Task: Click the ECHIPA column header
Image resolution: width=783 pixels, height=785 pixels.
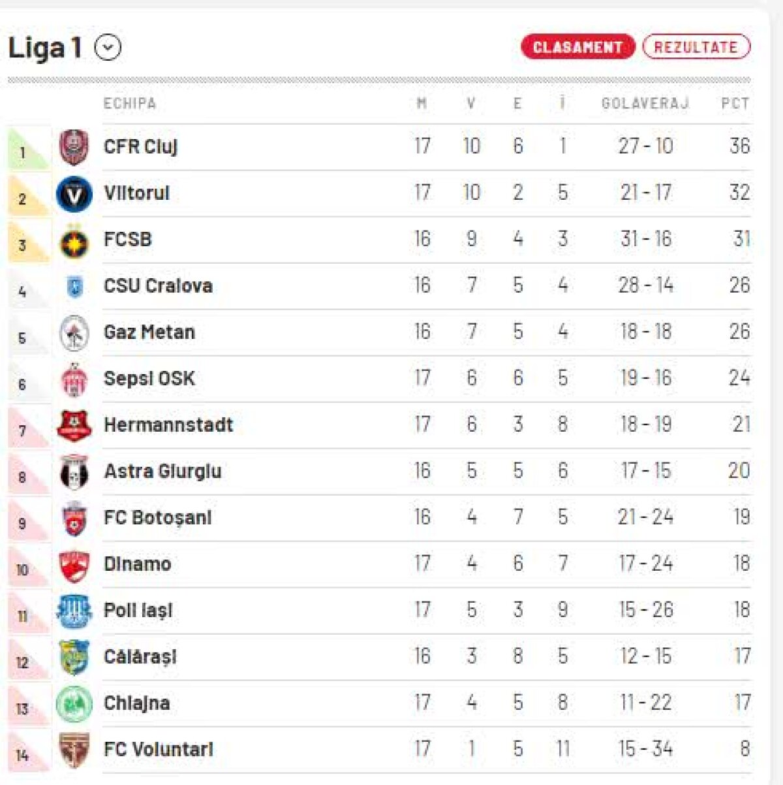Action: [x=129, y=103]
